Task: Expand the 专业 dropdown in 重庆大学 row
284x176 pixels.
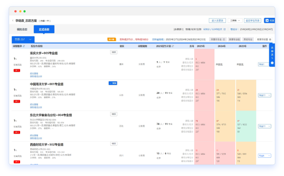Action: [x=264, y=64]
